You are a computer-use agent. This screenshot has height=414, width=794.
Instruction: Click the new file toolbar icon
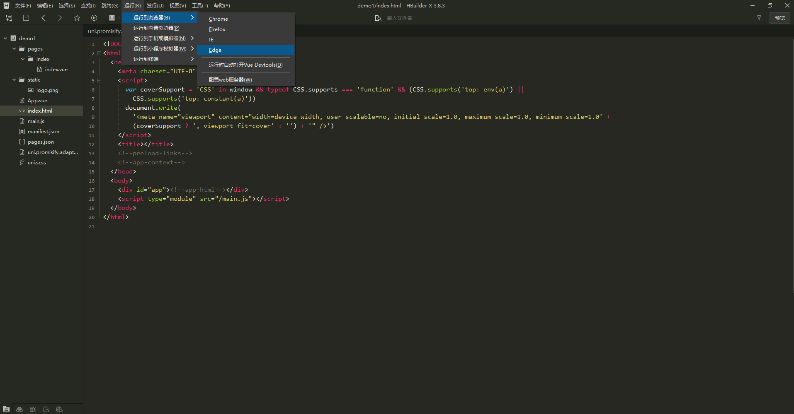tap(9, 18)
